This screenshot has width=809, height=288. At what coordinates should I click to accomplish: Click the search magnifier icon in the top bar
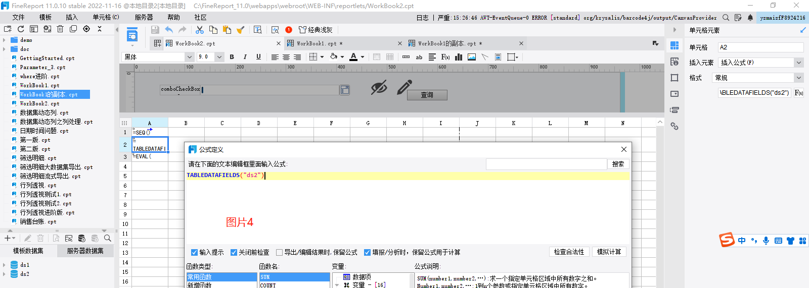point(726,18)
